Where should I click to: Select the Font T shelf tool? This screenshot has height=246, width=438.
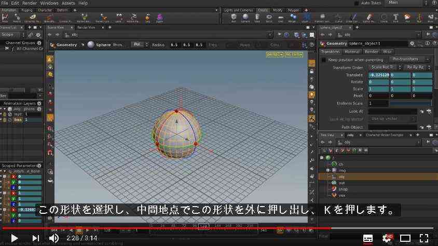395,17
